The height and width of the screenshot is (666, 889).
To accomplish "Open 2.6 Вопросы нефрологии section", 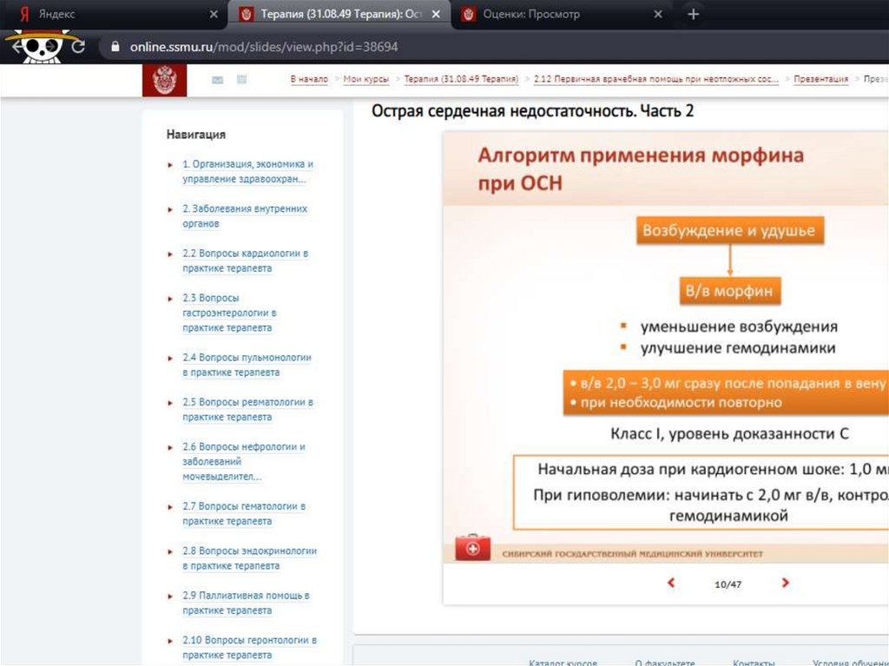I will coord(244,461).
